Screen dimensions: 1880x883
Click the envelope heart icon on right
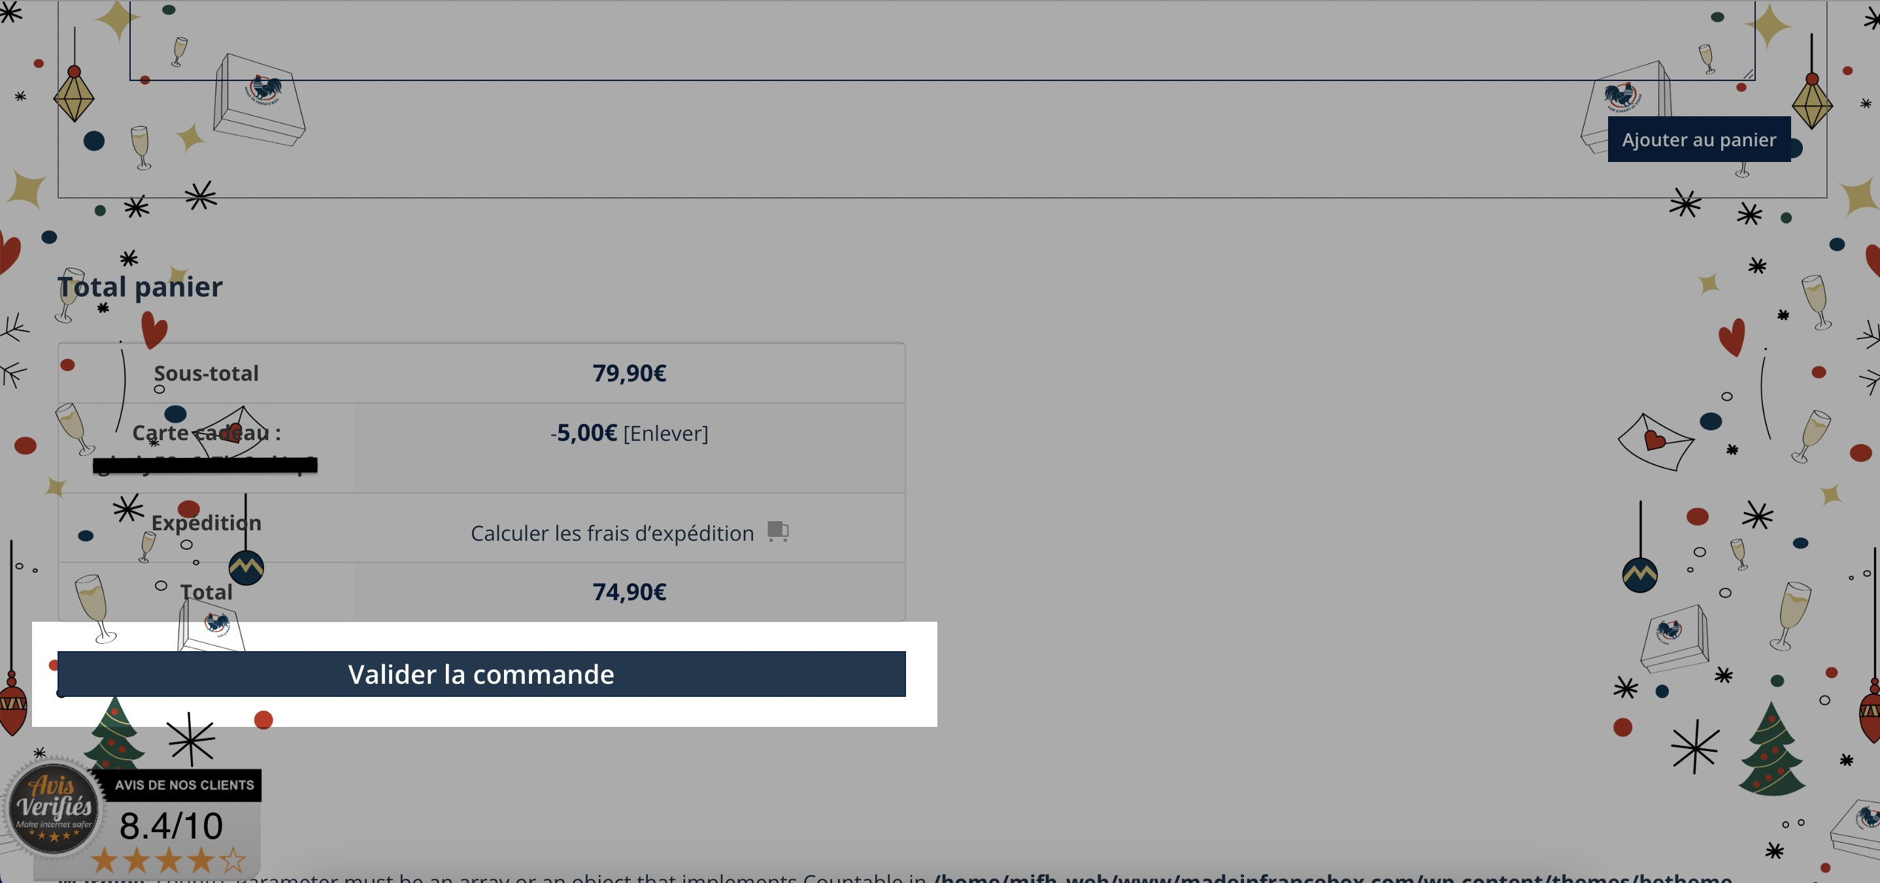1654,440
